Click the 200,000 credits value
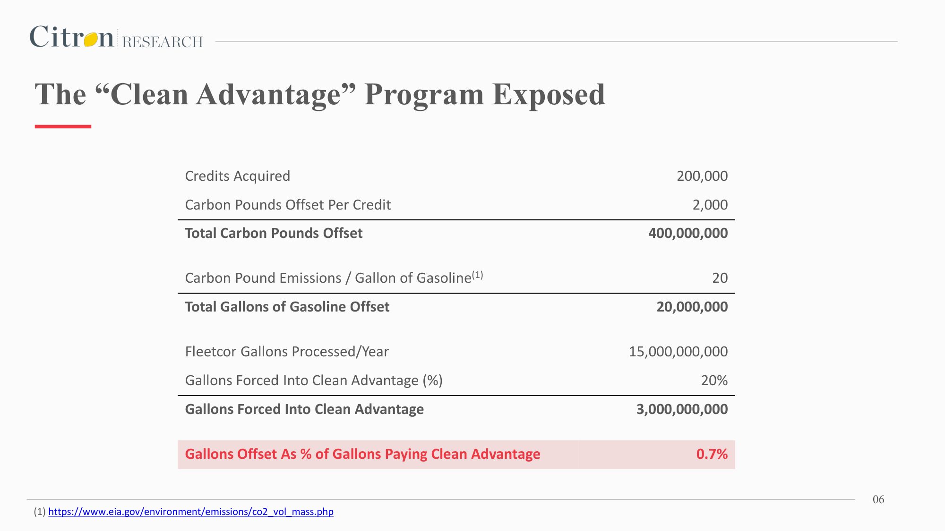This screenshot has width=945, height=531. click(702, 176)
